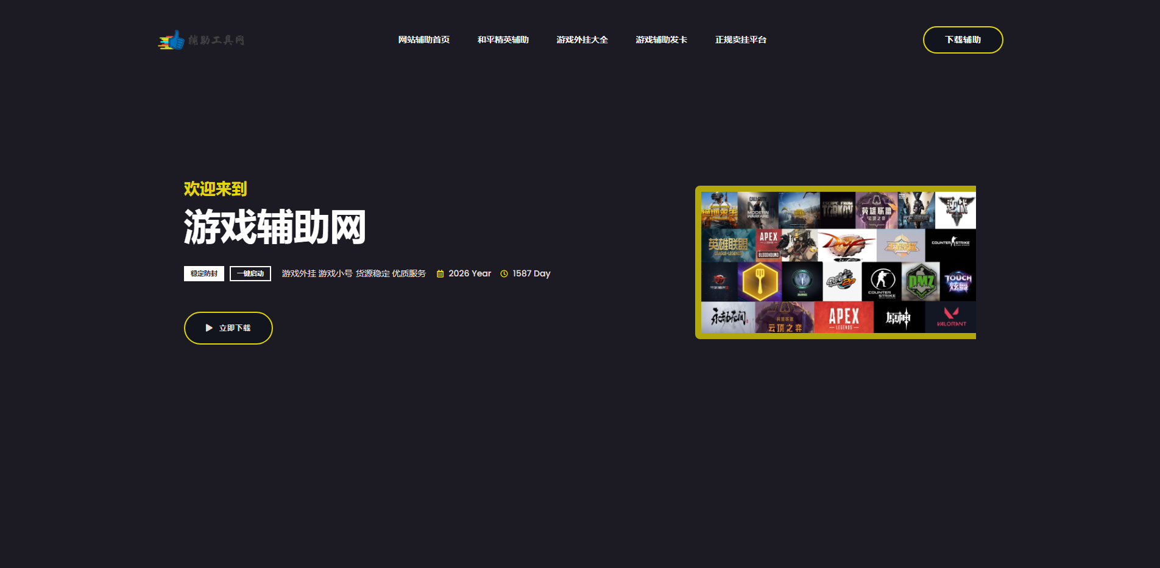Click the calendar icon beside 2026 Year
This screenshot has width=1160, height=568.
click(440, 273)
